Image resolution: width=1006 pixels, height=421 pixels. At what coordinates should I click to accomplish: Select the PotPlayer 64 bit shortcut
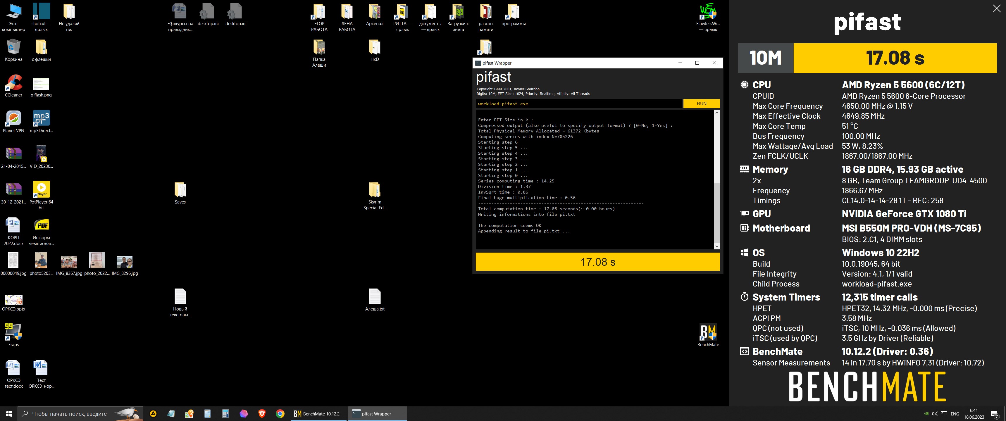click(x=41, y=195)
